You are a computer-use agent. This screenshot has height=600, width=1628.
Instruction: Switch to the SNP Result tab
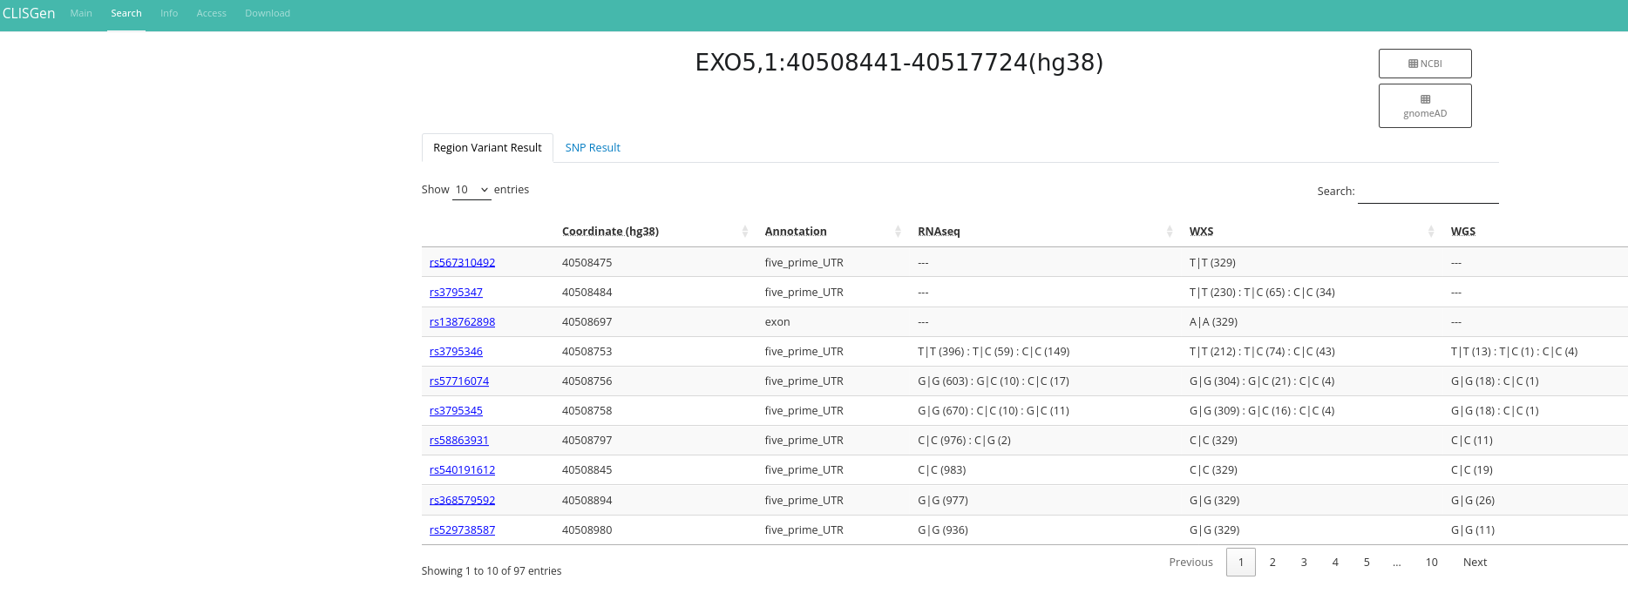(x=593, y=148)
